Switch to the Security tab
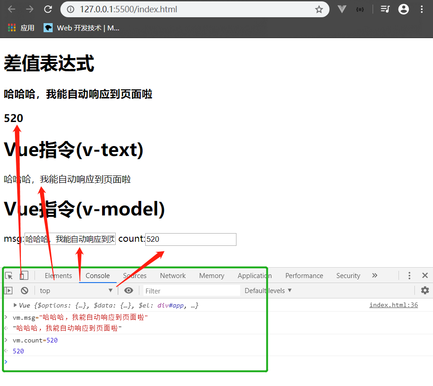 pyautogui.click(x=348, y=276)
